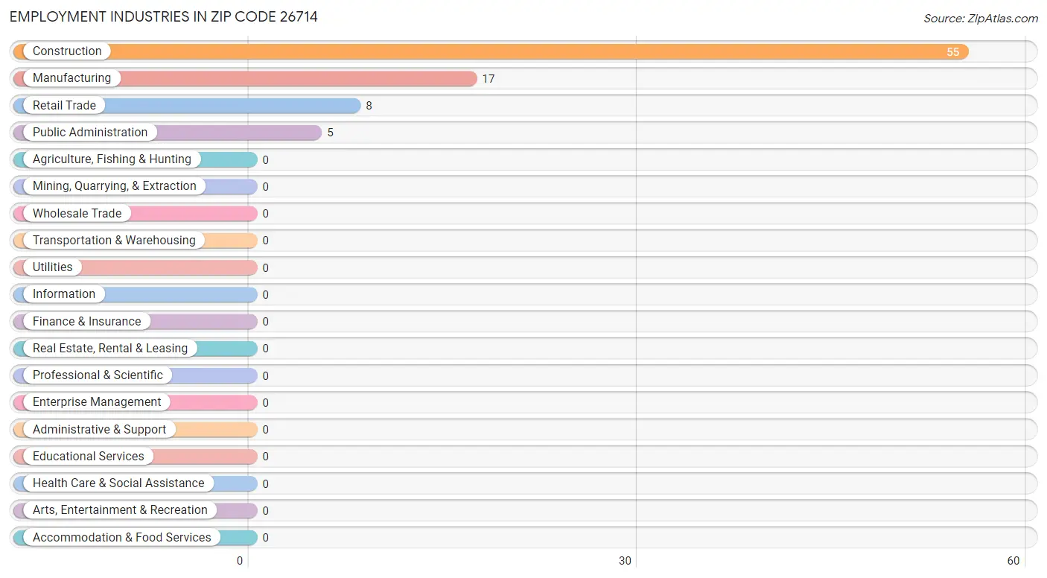Click the axis tick label 30
Screen dimensions: 1047x578
click(626, 561)
